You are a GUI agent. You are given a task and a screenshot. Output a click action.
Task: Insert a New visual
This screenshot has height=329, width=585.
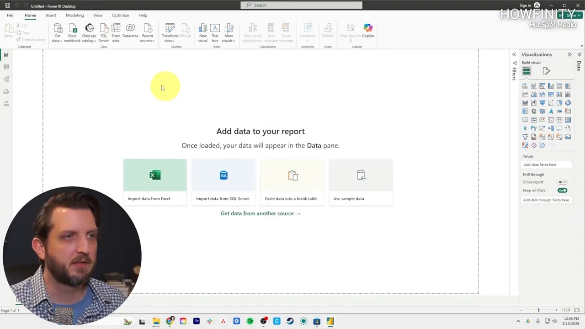(x=203, y=33)
